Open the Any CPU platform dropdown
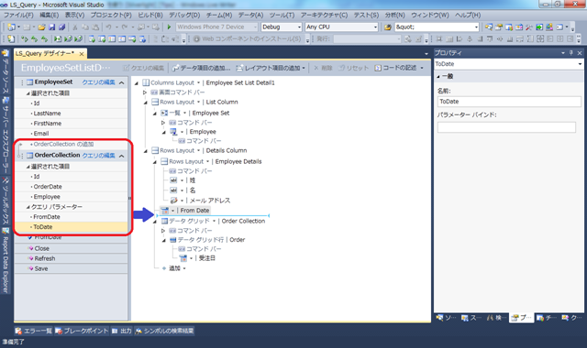The image size is (587, 348). [341, 27]
